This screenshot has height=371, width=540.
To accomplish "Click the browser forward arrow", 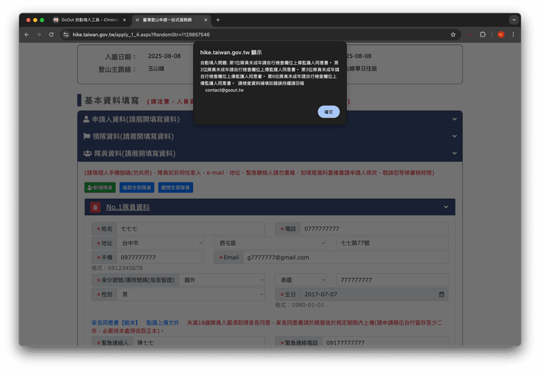I will coord(39,35).
